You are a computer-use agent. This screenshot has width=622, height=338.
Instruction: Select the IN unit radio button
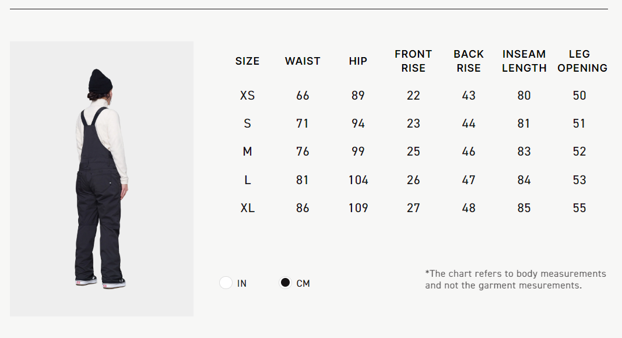(x=226, y=283)
